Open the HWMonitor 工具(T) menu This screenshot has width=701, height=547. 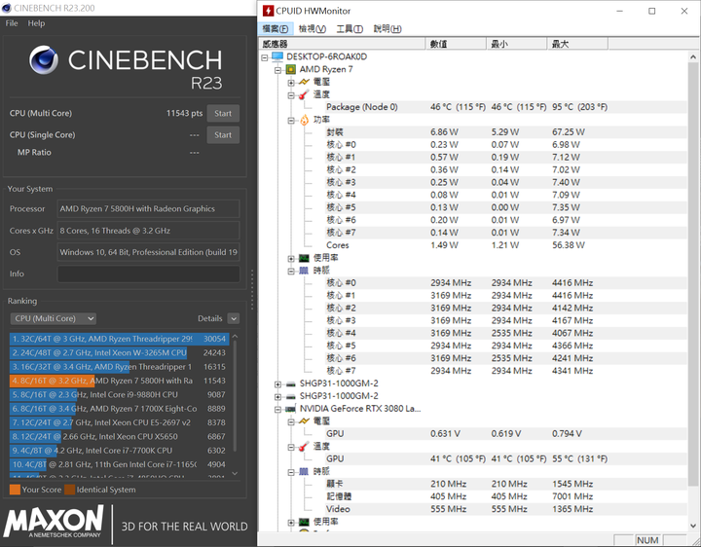pyautogui.click(x=350, y=29)
